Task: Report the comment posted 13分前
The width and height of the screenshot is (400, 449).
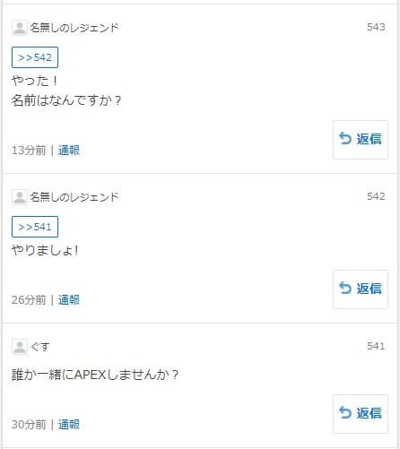Action: click(x=69, y=150)
